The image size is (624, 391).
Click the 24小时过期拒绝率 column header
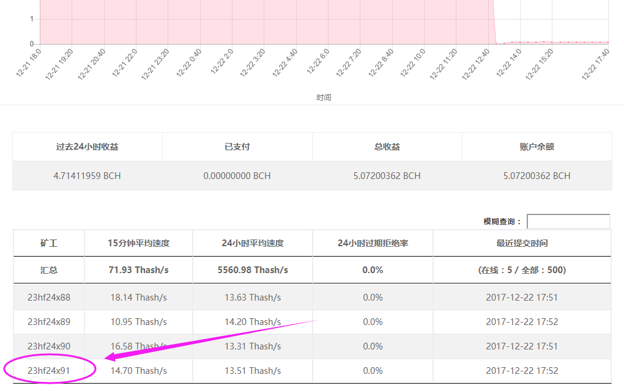tap(373, 243)
